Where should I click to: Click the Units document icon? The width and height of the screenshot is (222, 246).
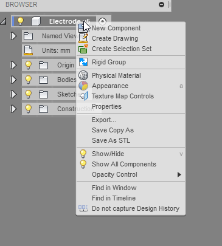click(28, 50)
